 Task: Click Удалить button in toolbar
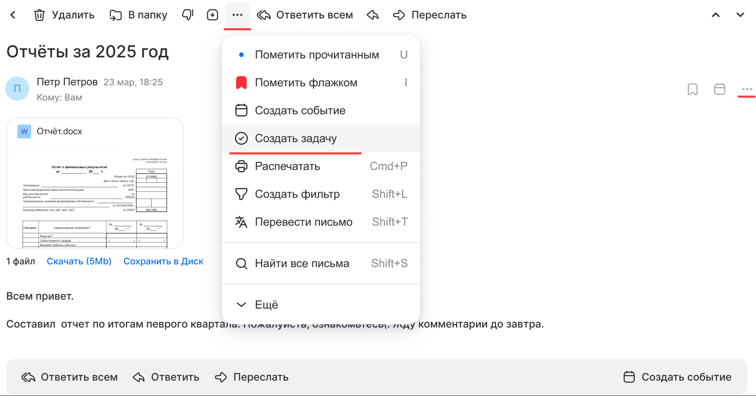click(x=64, y=15)
